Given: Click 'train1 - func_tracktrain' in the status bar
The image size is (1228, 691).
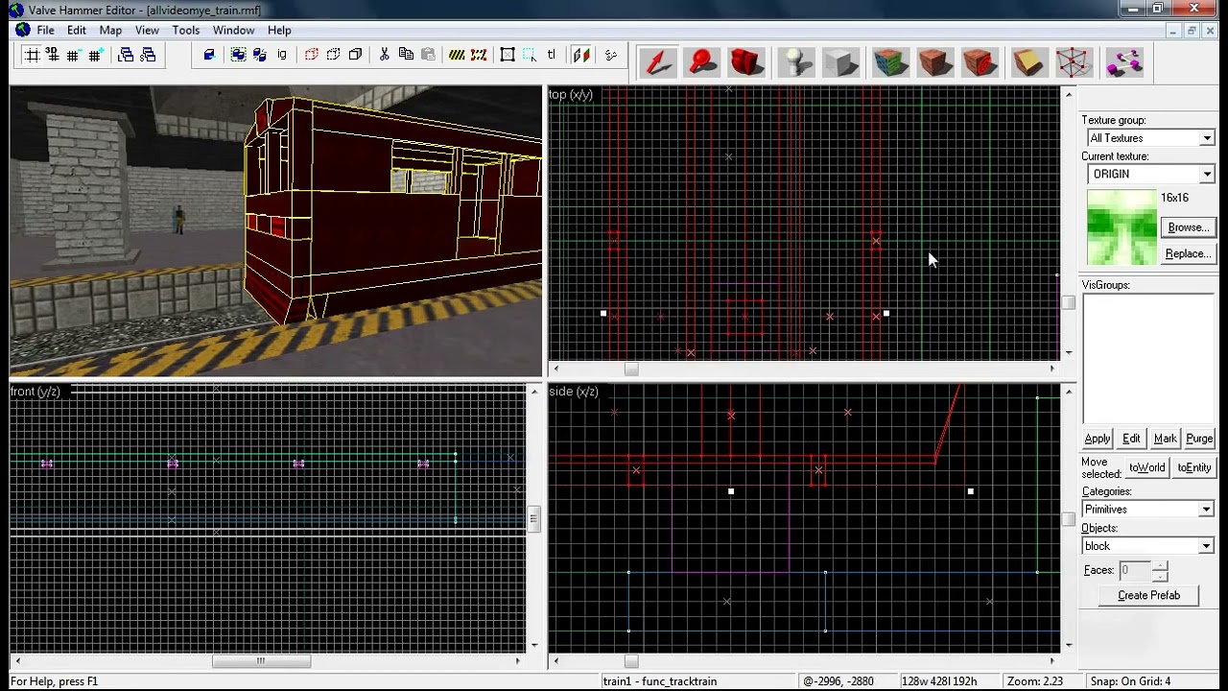Looking at the screenshot, I should (660, 681).
